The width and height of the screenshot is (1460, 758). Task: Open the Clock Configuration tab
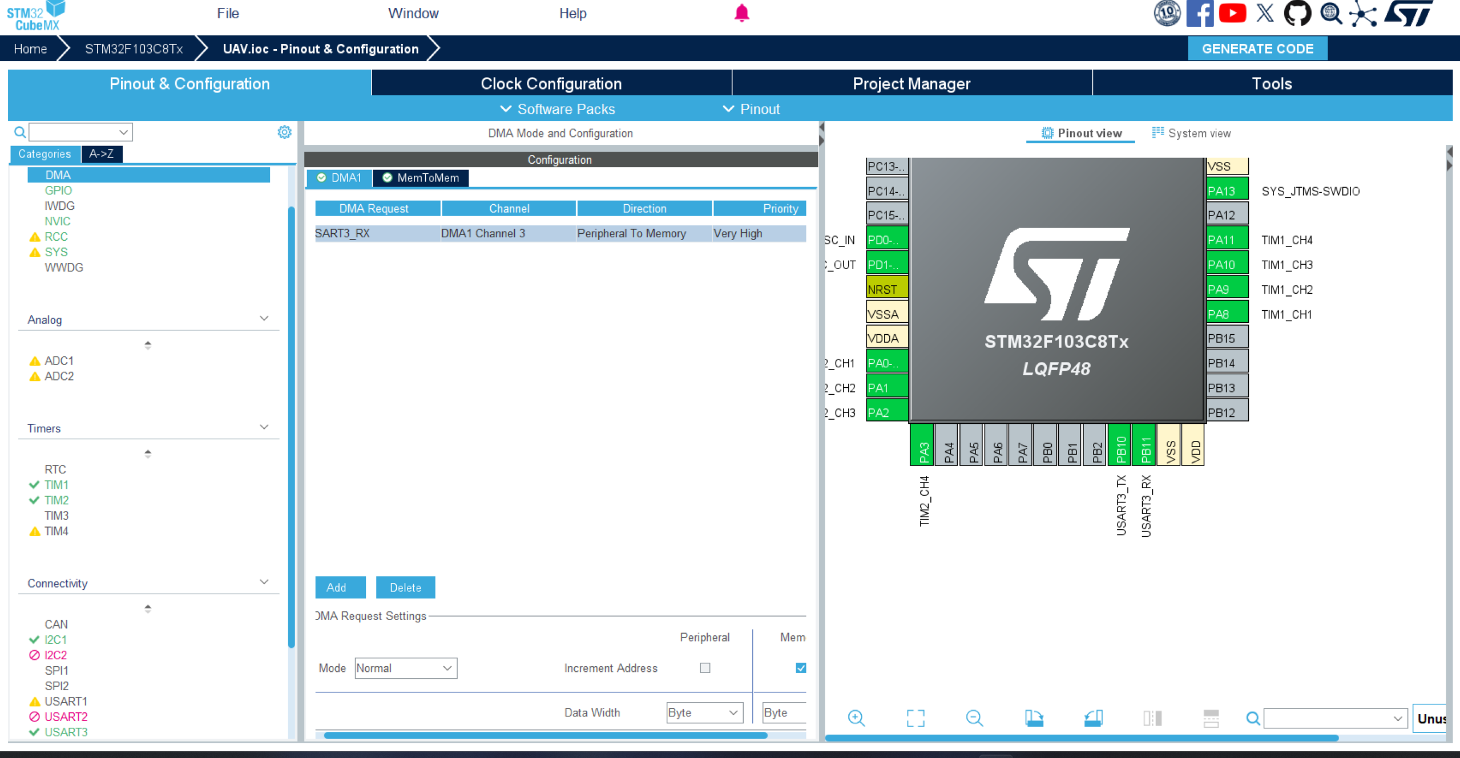551,83
